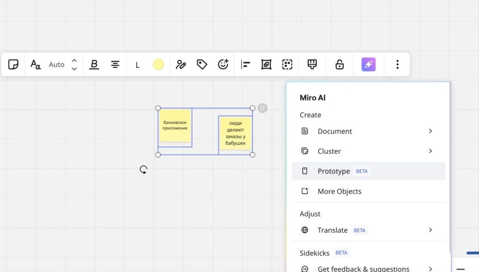
Task: Choose More Objects in the menu
Action: [339, 191]
